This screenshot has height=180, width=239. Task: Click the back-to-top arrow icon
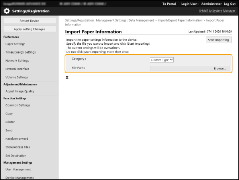click(x=67, y=77)
